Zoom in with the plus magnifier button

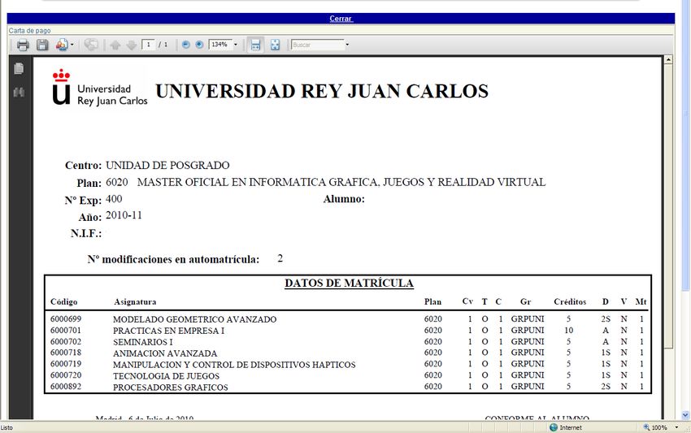(x=199, y=45)
